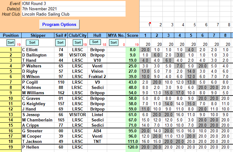Select the date field '7th November 2021'
Image resolution: width=233 pixels, height=152 pixels.
73,9
